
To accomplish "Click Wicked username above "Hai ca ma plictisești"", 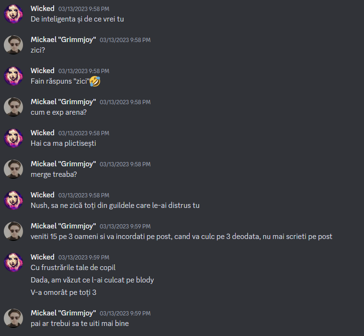I will point(43,133).
